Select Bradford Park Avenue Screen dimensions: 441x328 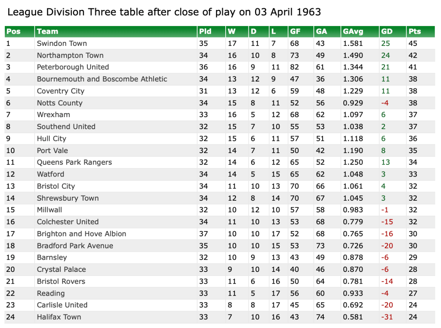click(75, 245)
